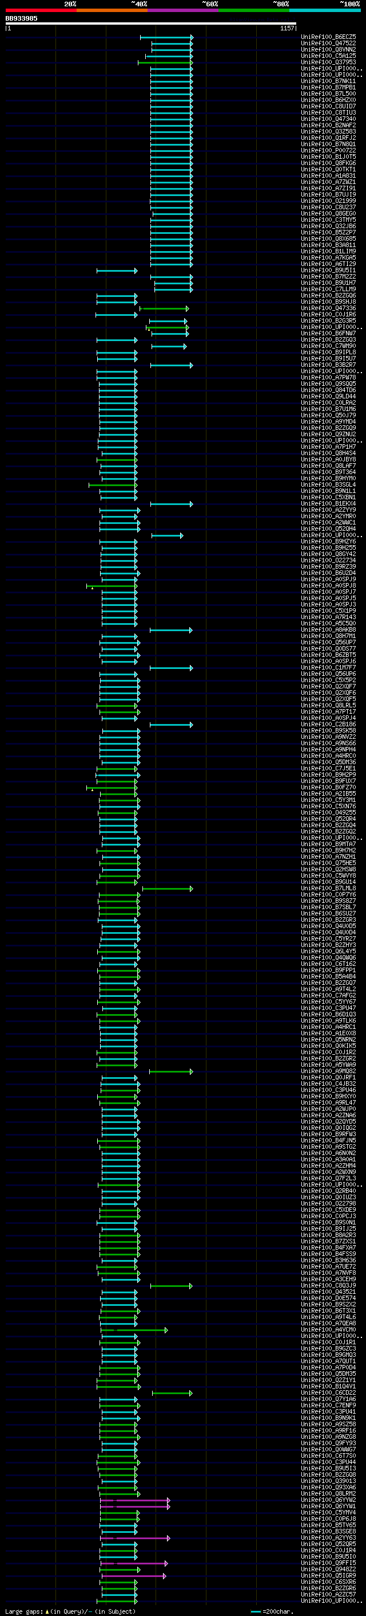Click magenta alignment arrow in UniRef100_Q6YYW2 row
Viewport: 366px width, 1616px height.
point(135,1501)
